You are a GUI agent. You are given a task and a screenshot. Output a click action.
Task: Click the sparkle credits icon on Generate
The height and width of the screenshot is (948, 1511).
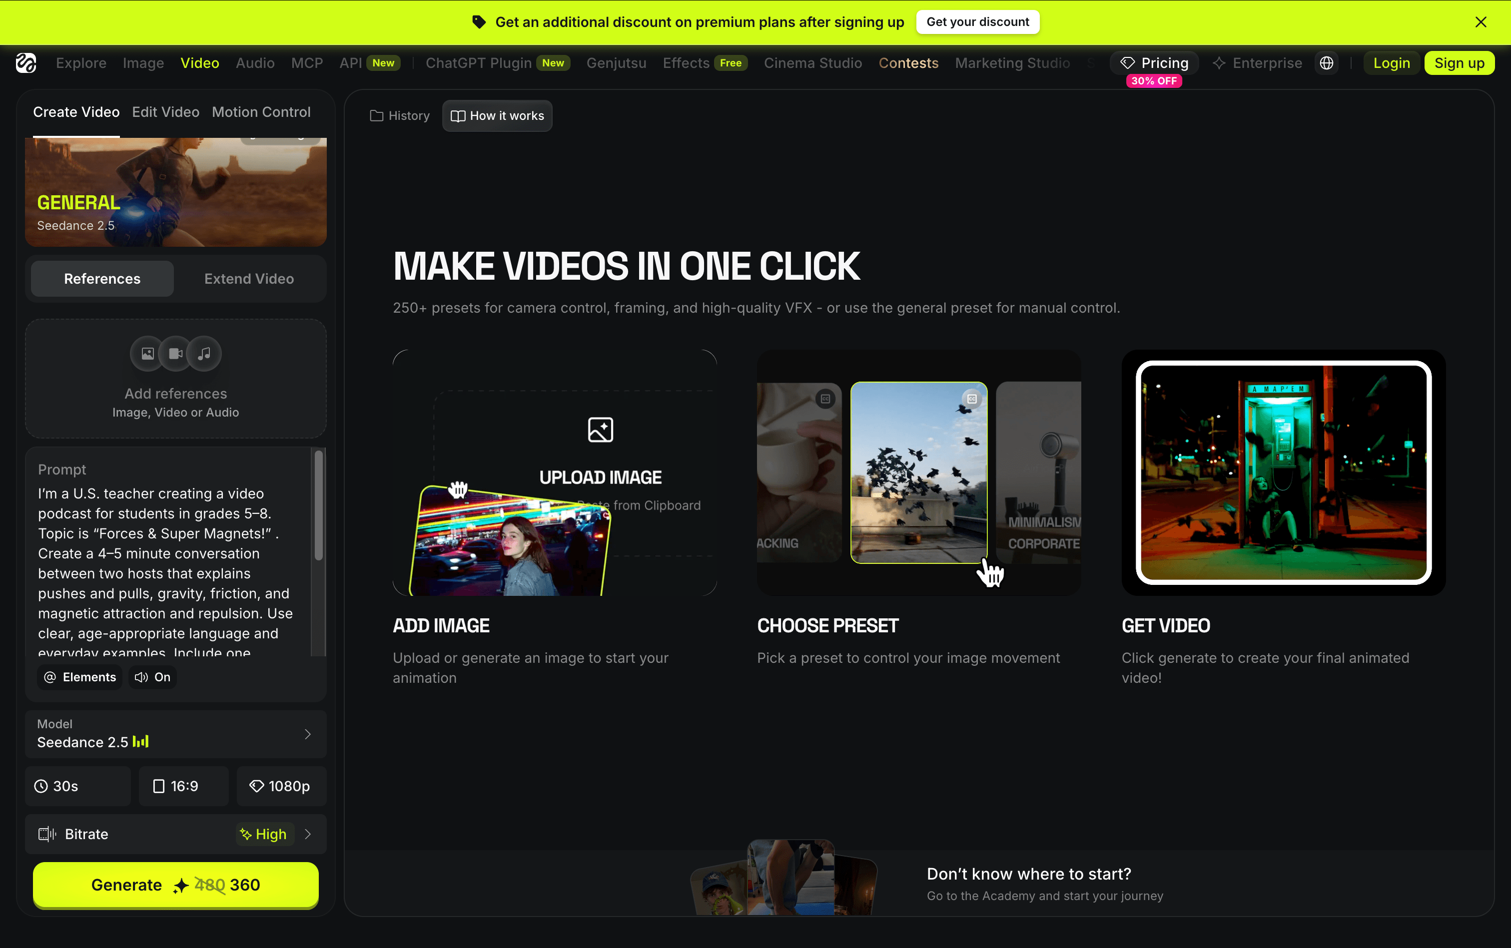(181, 885)
